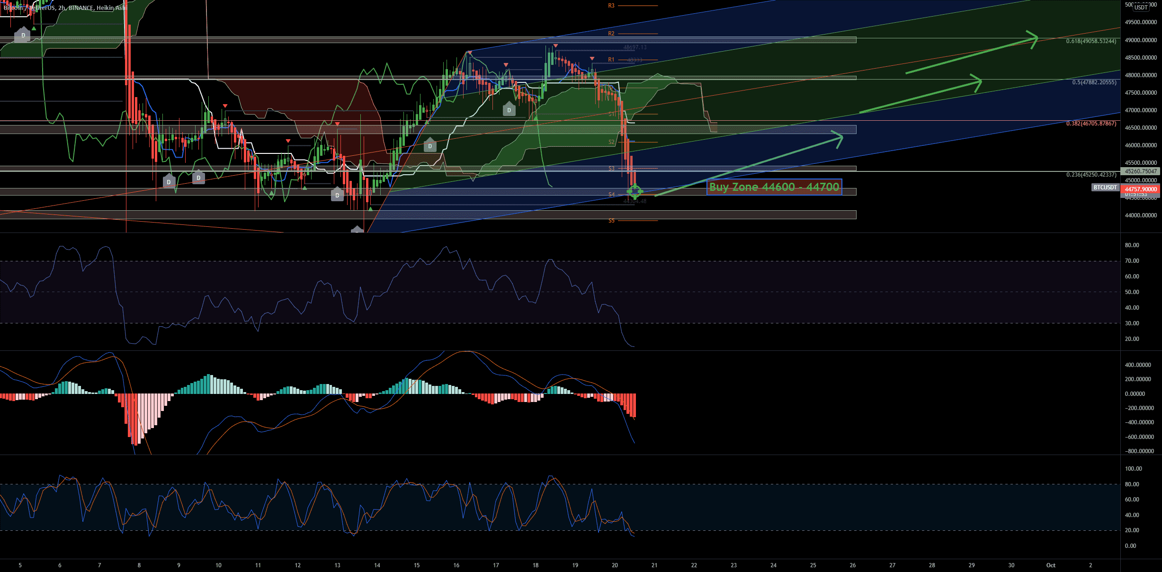
Task: Click the −800.00000 level on the MACD scale
Action: coord(1139,451)
